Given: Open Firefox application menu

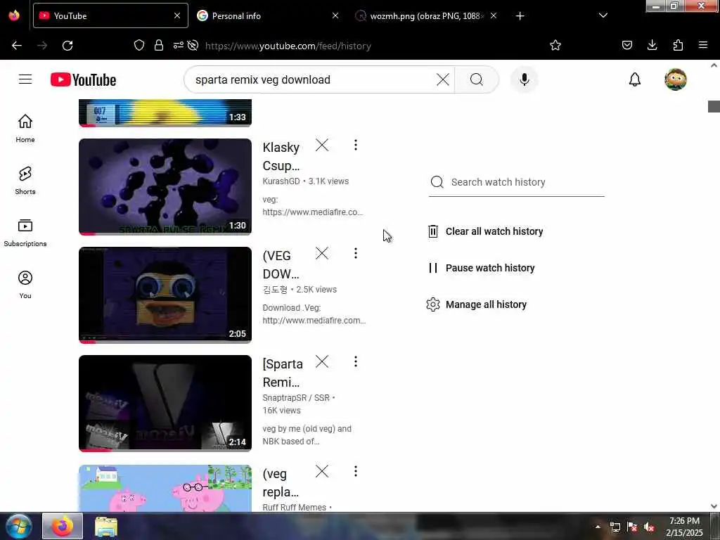Looking at the screenshot, I should pyautogui.click(x=703, y=45).
